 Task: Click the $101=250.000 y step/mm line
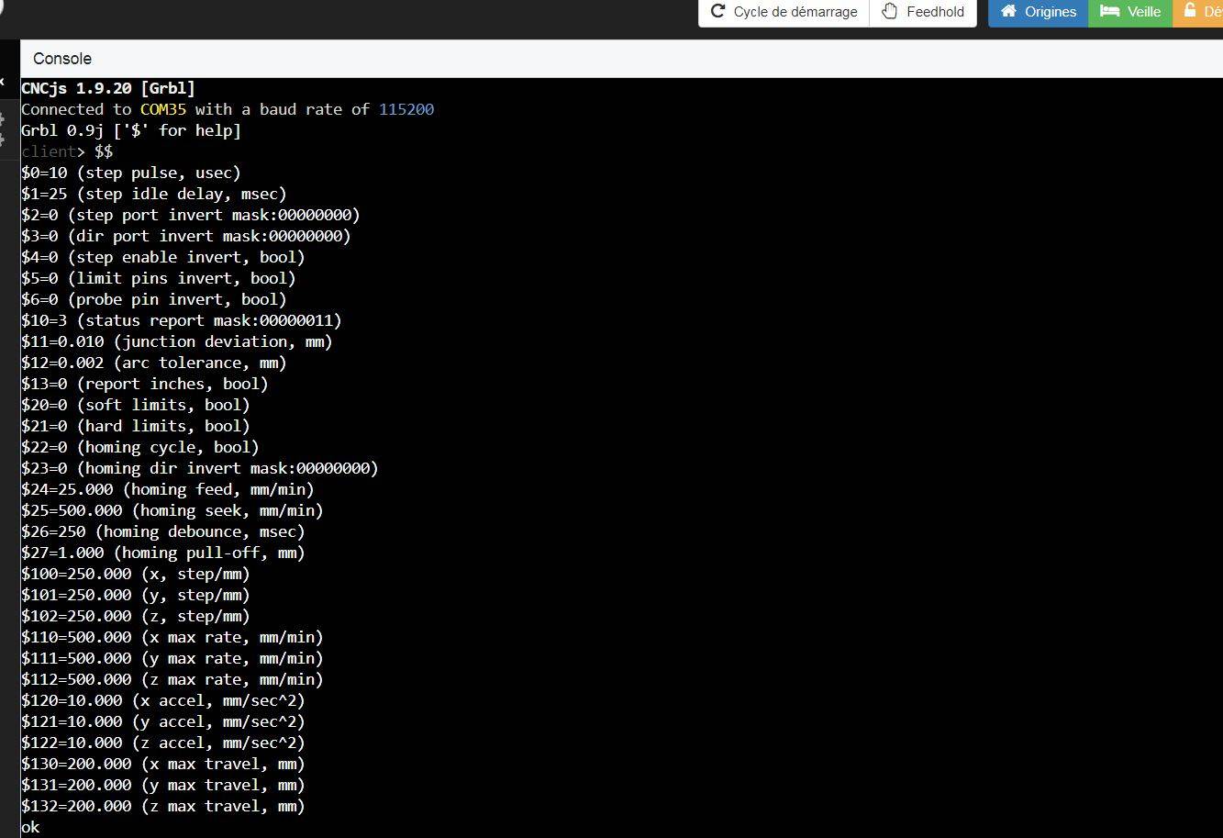point(136,595)
